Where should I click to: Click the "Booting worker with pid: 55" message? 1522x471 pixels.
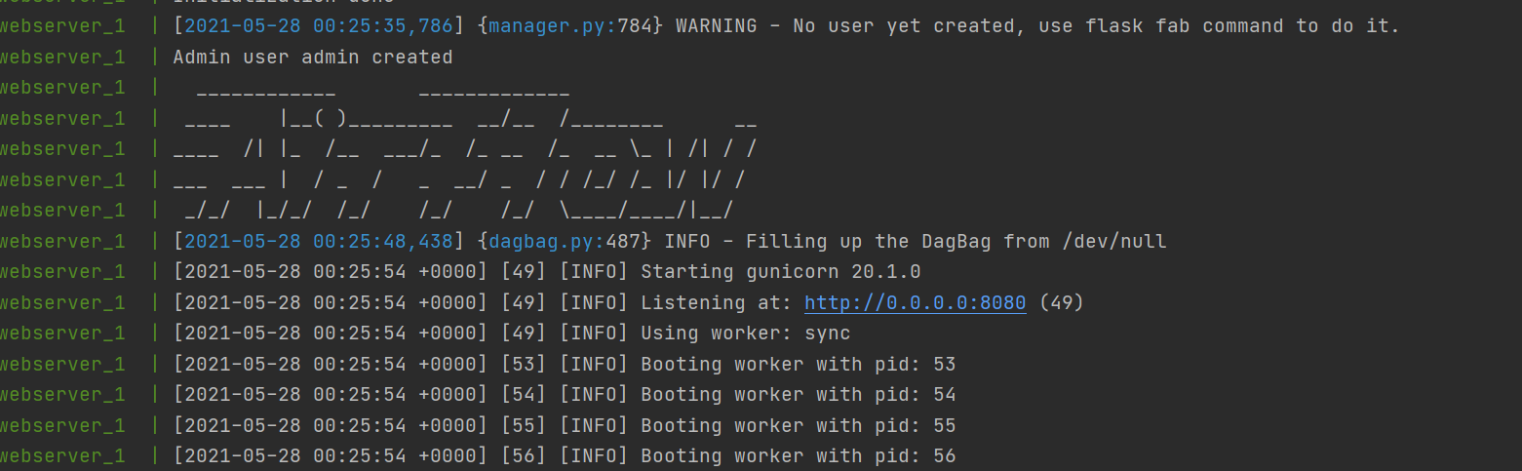coord(798,426)
